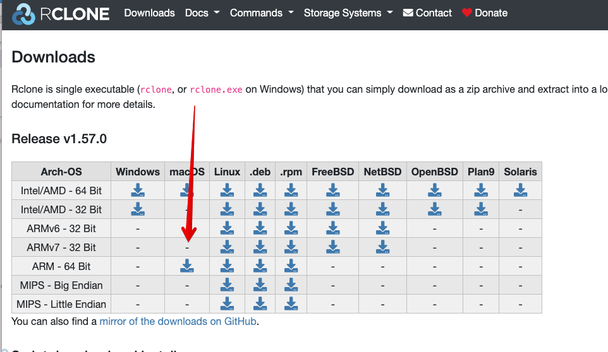Go to Downloads in the navbar
Image resolution: width=608 pixels, height=352 pixels.
[x=149, y=13]
